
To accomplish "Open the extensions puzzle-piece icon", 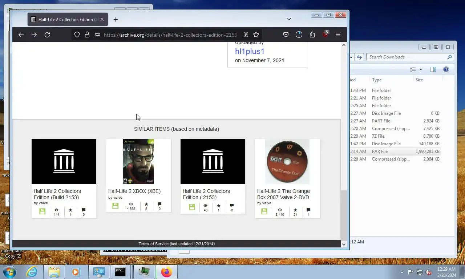I will [312, 35].
